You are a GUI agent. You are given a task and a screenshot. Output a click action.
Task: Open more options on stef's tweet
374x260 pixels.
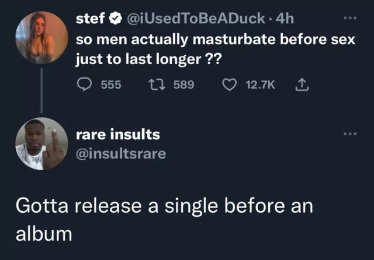coord(349,19)
